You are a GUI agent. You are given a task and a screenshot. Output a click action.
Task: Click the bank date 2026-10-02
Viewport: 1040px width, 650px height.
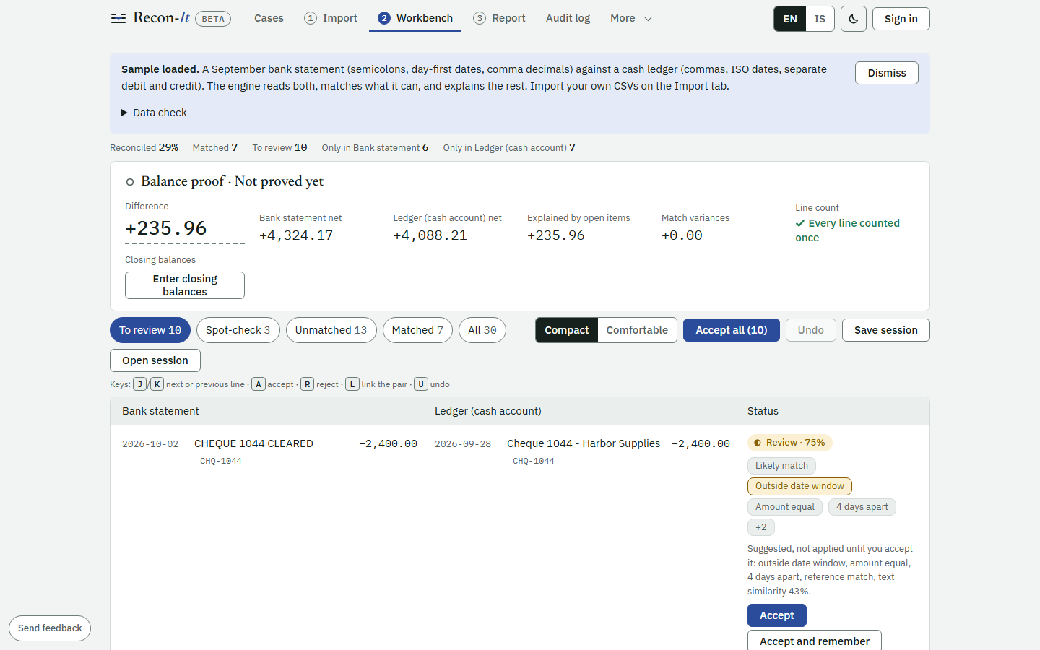click(x=150, y=444)
